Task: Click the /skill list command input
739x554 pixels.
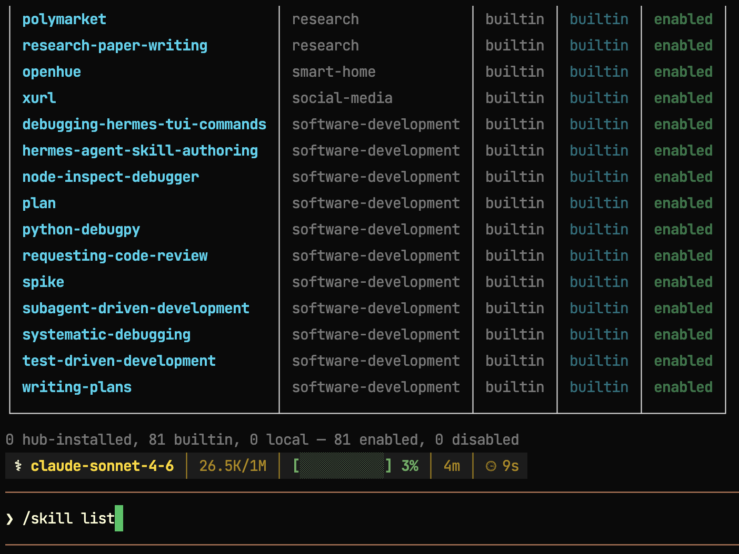Action: 68,518
